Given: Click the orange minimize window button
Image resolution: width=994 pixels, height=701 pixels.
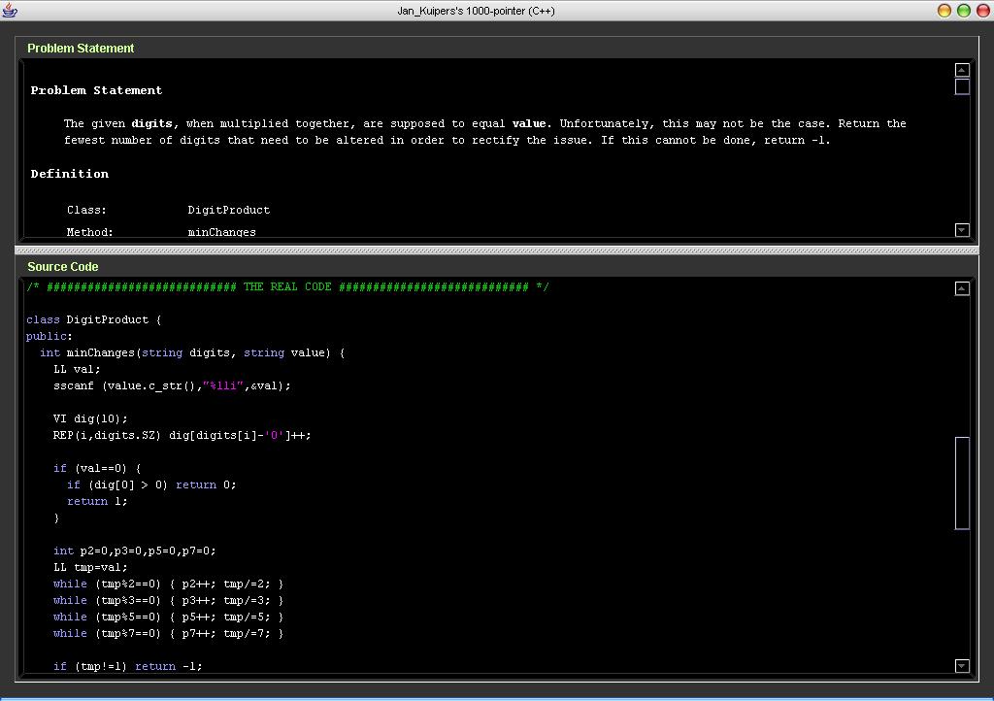Looking at the screenshot, I should [944, 11].
